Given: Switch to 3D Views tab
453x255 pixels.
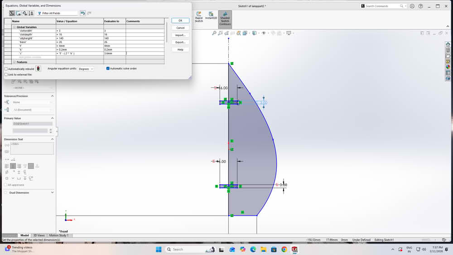Looking at the screenshot, I should (x=39, y=236).
